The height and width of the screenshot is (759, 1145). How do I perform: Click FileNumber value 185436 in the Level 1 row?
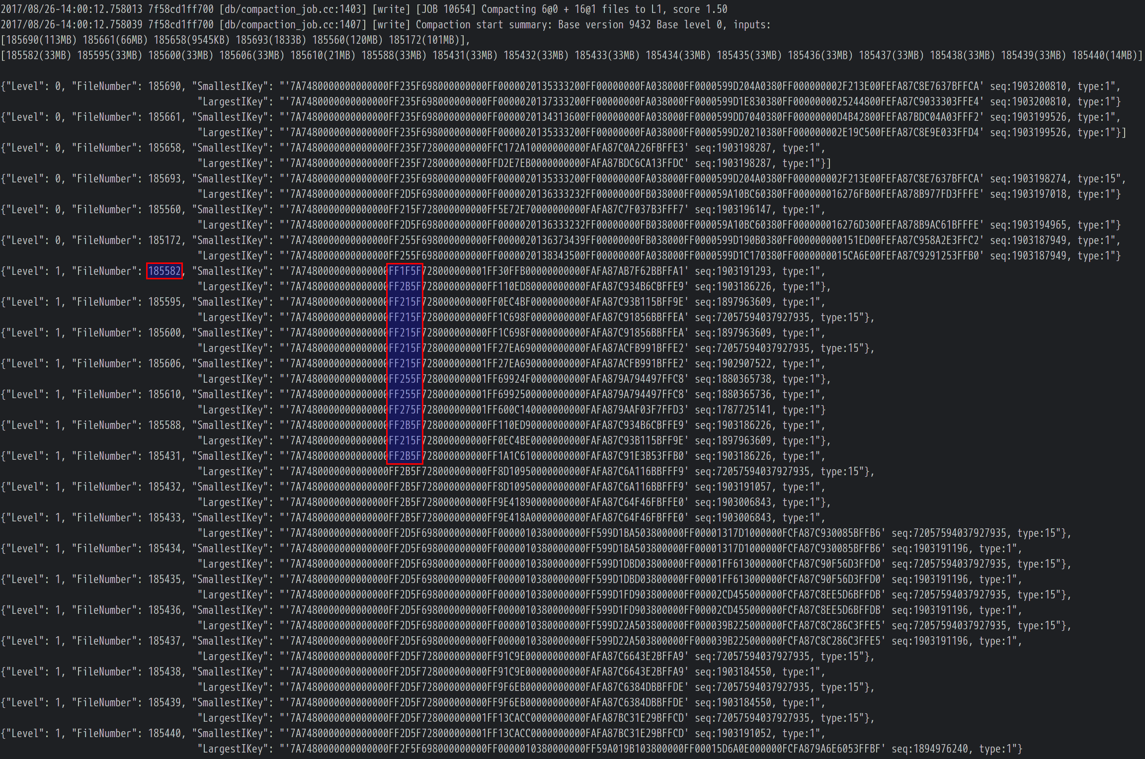164,610
